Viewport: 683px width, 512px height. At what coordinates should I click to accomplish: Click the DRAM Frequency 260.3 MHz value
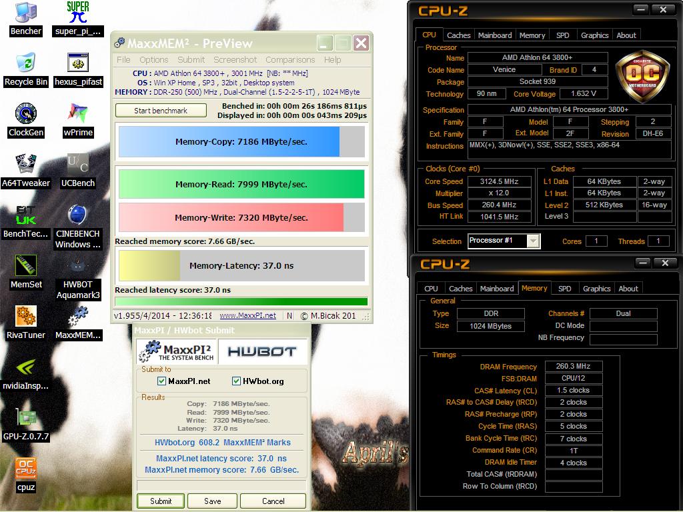[x=573, y=366]
